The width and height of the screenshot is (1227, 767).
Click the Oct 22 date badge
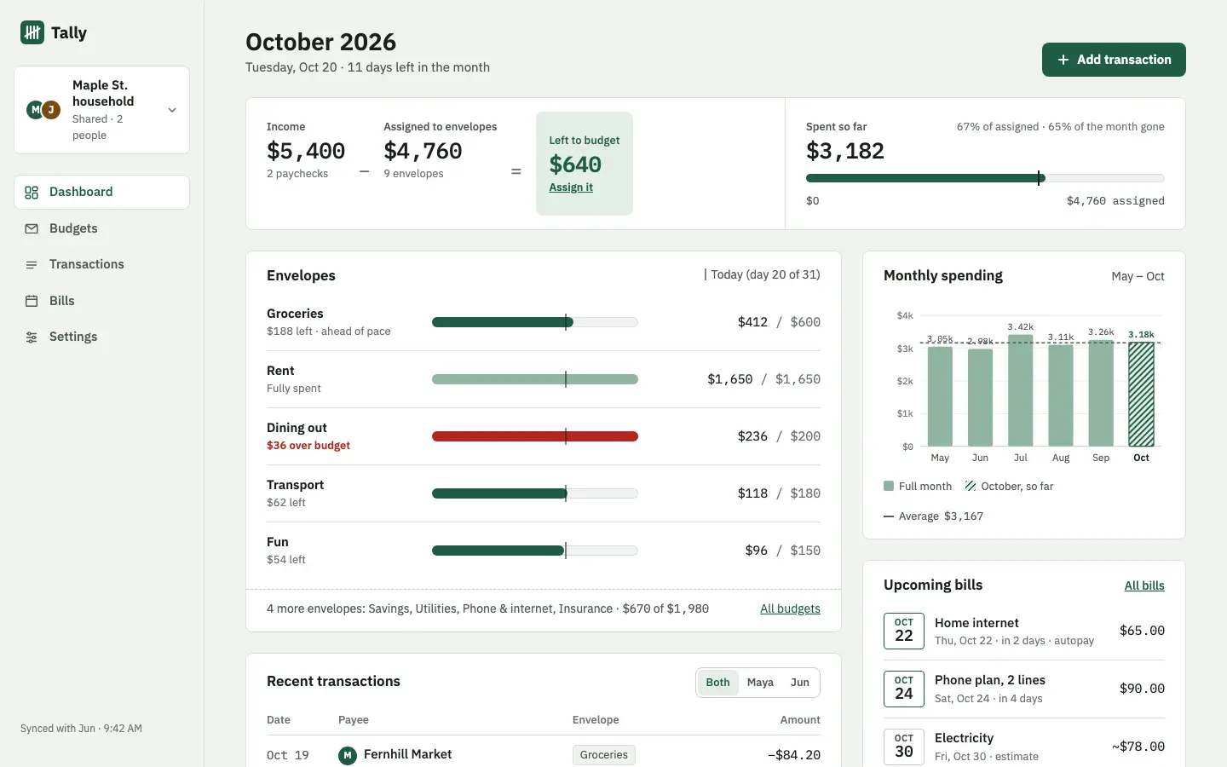[904, 631]
